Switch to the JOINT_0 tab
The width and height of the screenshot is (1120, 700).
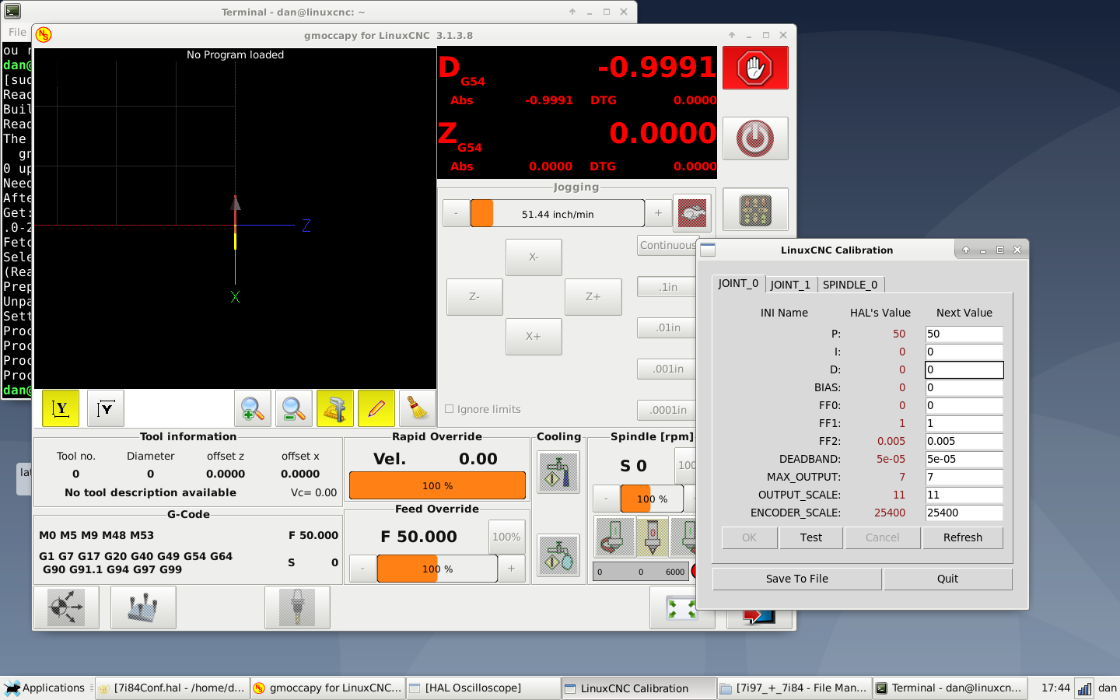tap(738, 284)
